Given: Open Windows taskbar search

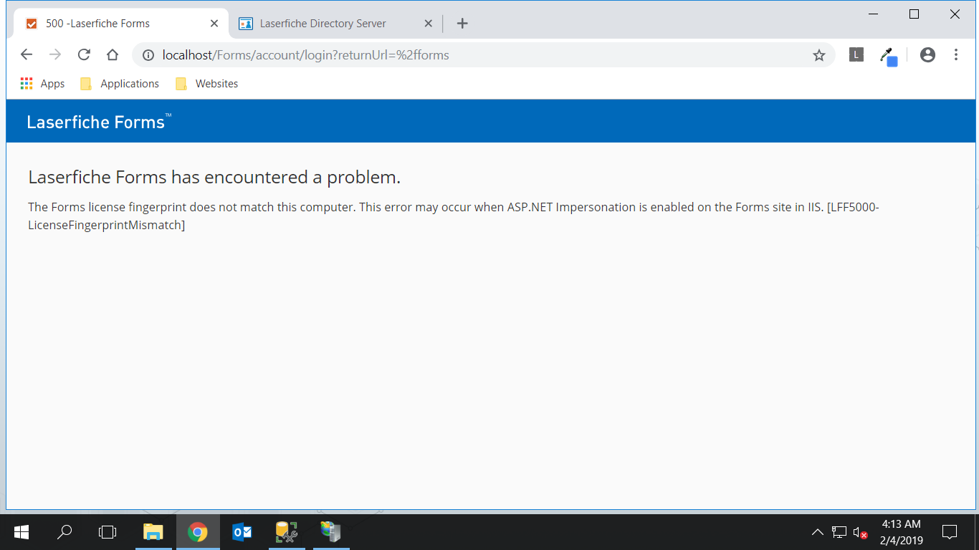Looking at the screenshot, I should click(65, 532).
